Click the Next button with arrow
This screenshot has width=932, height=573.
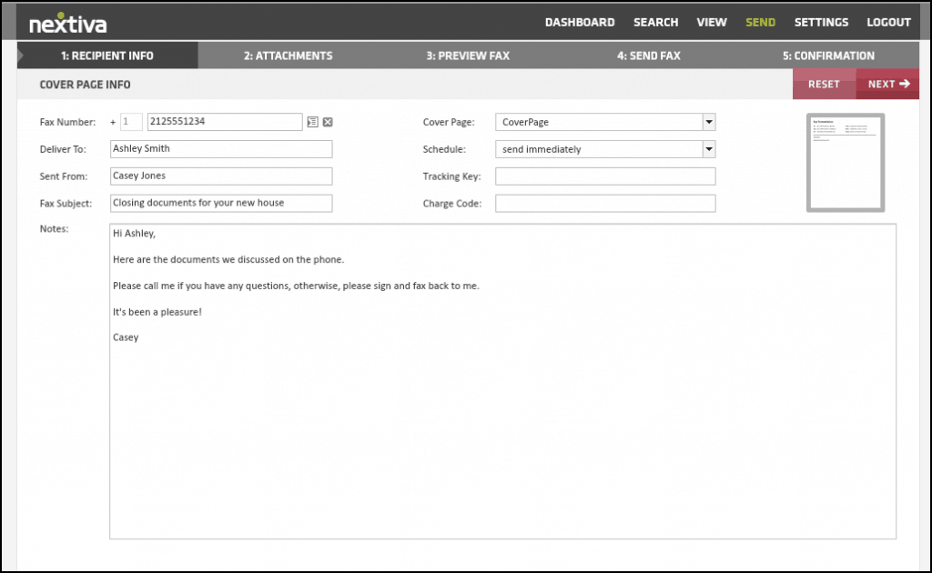pyautogui.click(x=888, y=85)
